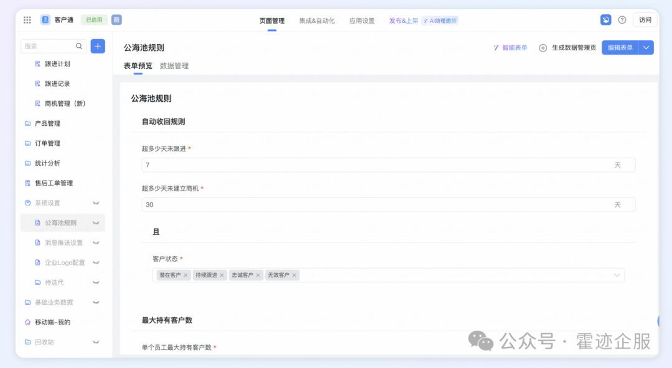Open the 集成&自动化 top tab
This screenshot has width=672, height=368.
pos(317,20)
